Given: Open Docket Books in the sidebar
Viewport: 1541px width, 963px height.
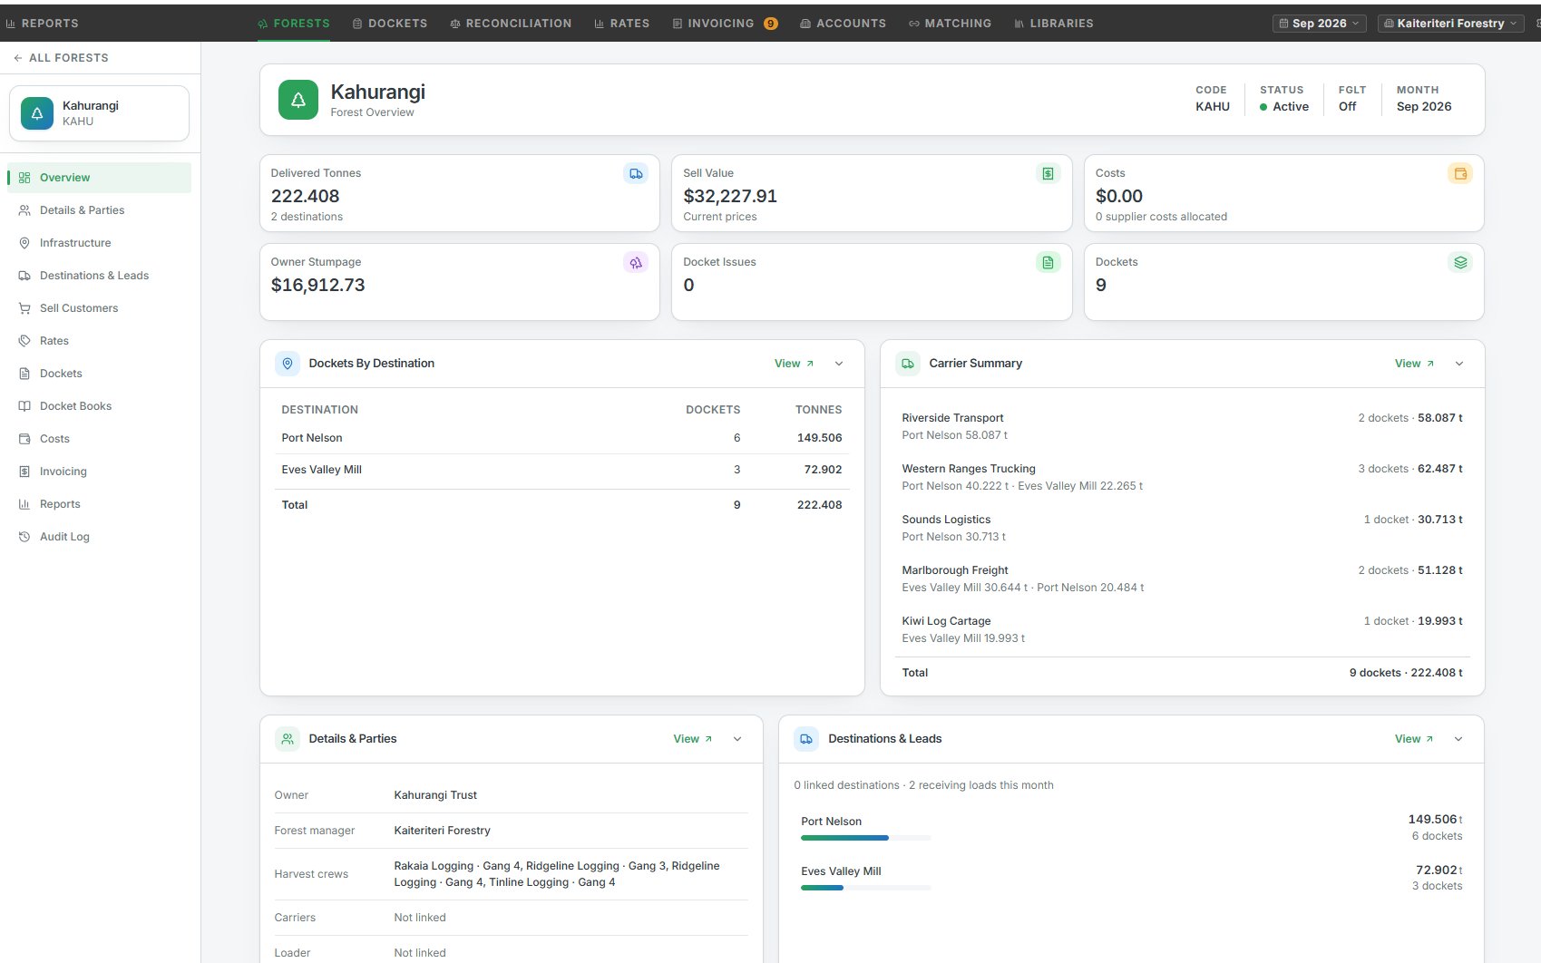Looking at the screenshot, I should coord(100,406).
